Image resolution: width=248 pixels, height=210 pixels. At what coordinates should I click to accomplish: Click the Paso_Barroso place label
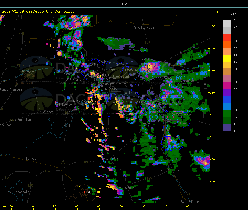[x=169, y=170]
